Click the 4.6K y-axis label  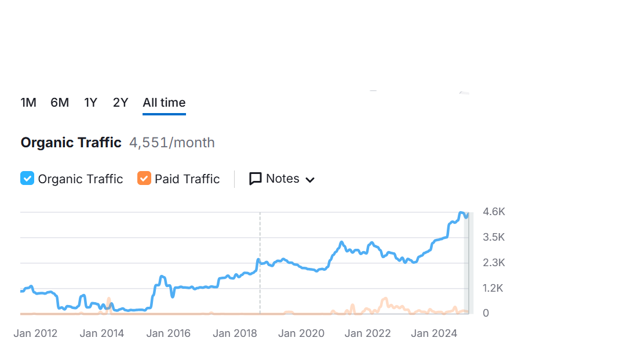(494, 212)
